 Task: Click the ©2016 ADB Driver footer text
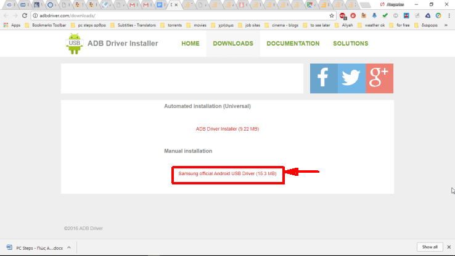coord(83,228)
